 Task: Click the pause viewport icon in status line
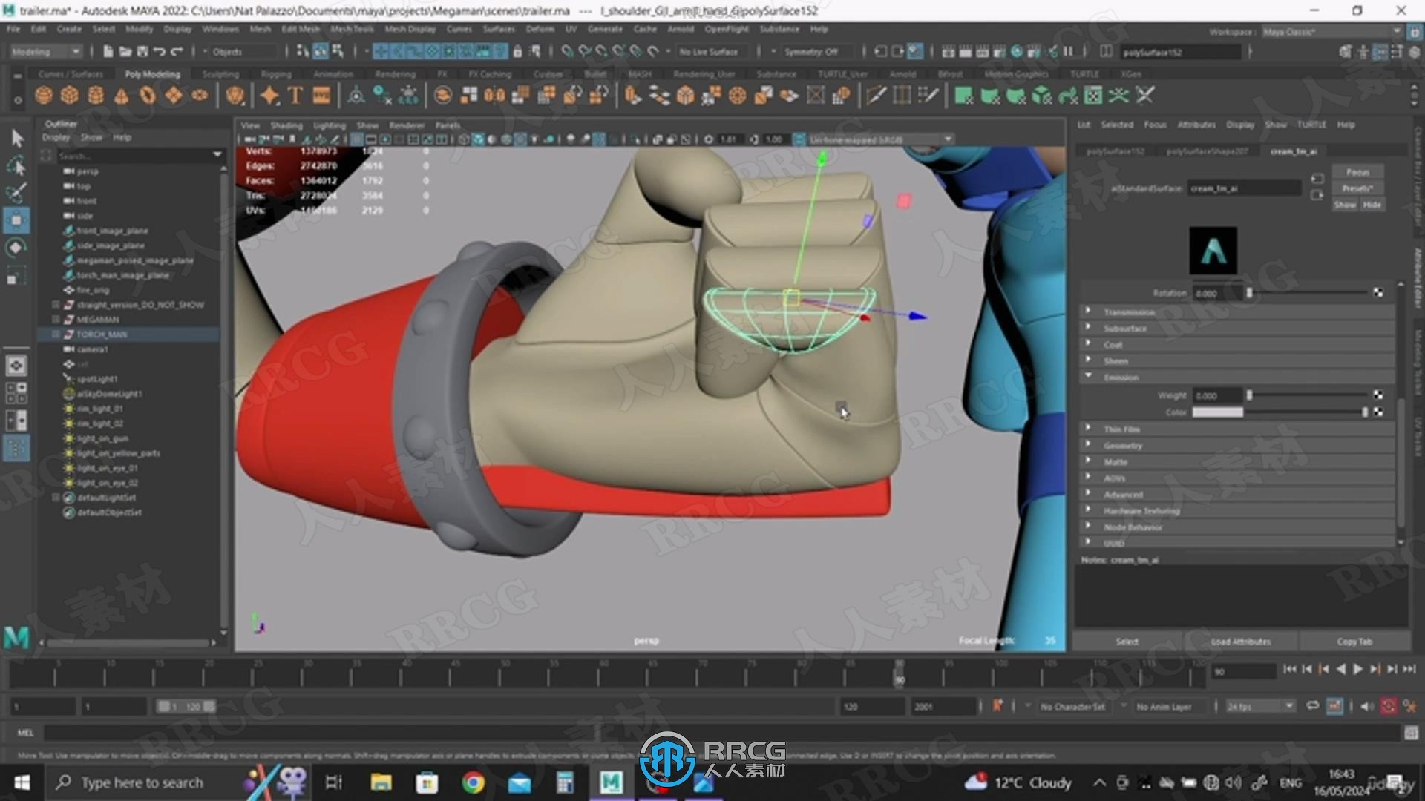tap(1069, 52)
